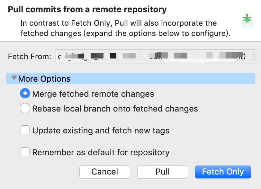Tick the Remember as default for repository checkbox
This screenshot has height=189, width=261.
[25, 152]
